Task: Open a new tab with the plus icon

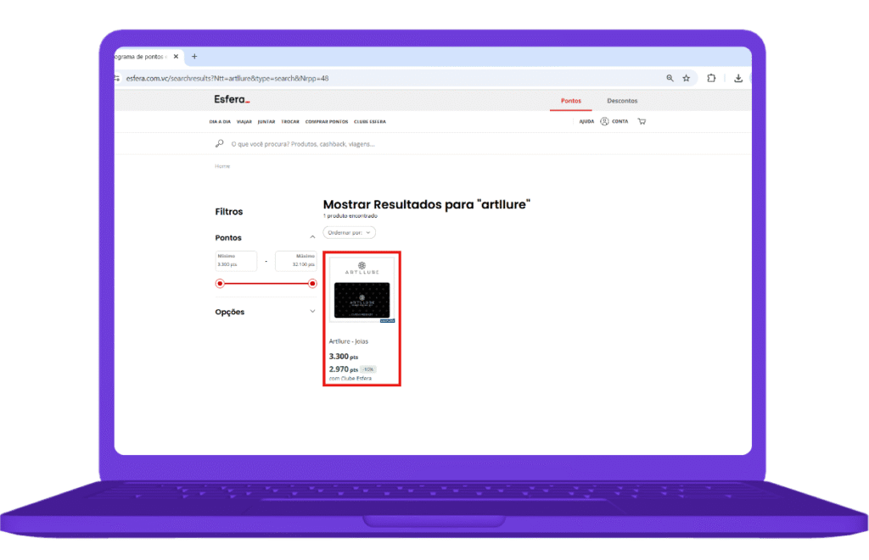Action: [x=194, y=57]
